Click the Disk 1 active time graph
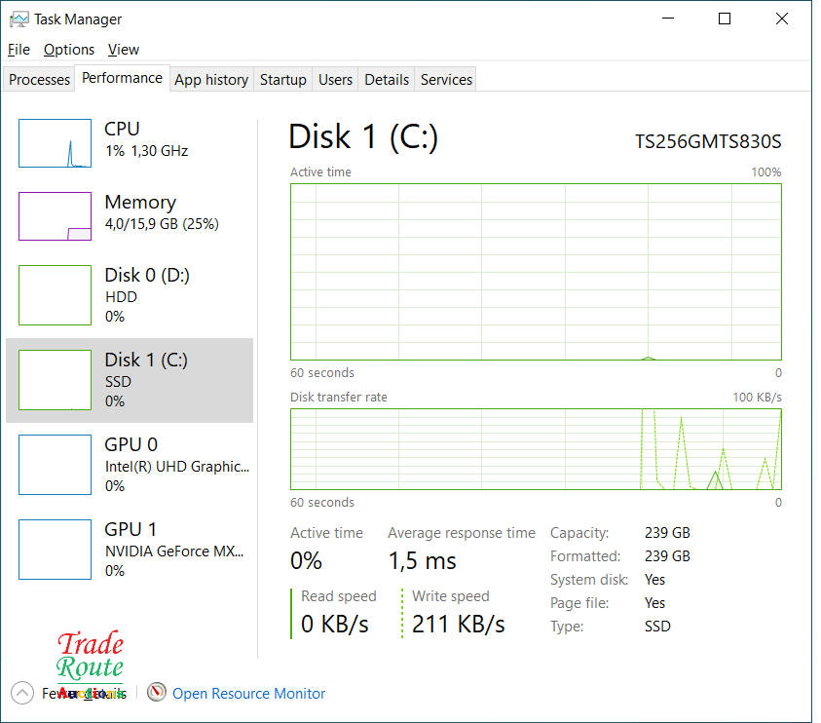Screen dimensions: 821x723 pyautogui.click(x=536, y=272)
